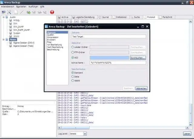The image size is (194, 139).
Task: Click the log horizontal scrollbar thumb
Action: 75,128
